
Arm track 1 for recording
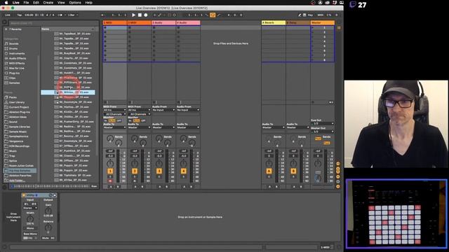[110, 181]
